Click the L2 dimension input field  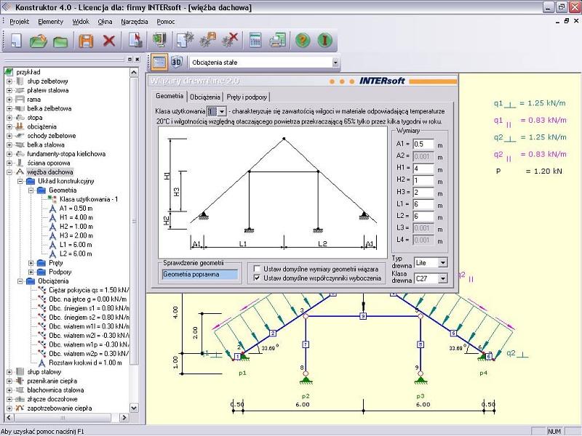coord(423,216)
